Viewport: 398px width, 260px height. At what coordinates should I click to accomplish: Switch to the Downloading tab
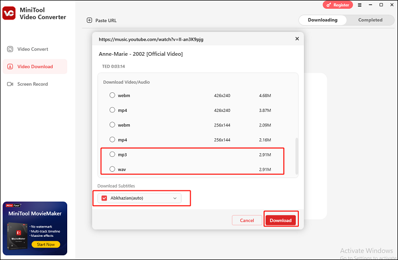(x=323, y=20)
